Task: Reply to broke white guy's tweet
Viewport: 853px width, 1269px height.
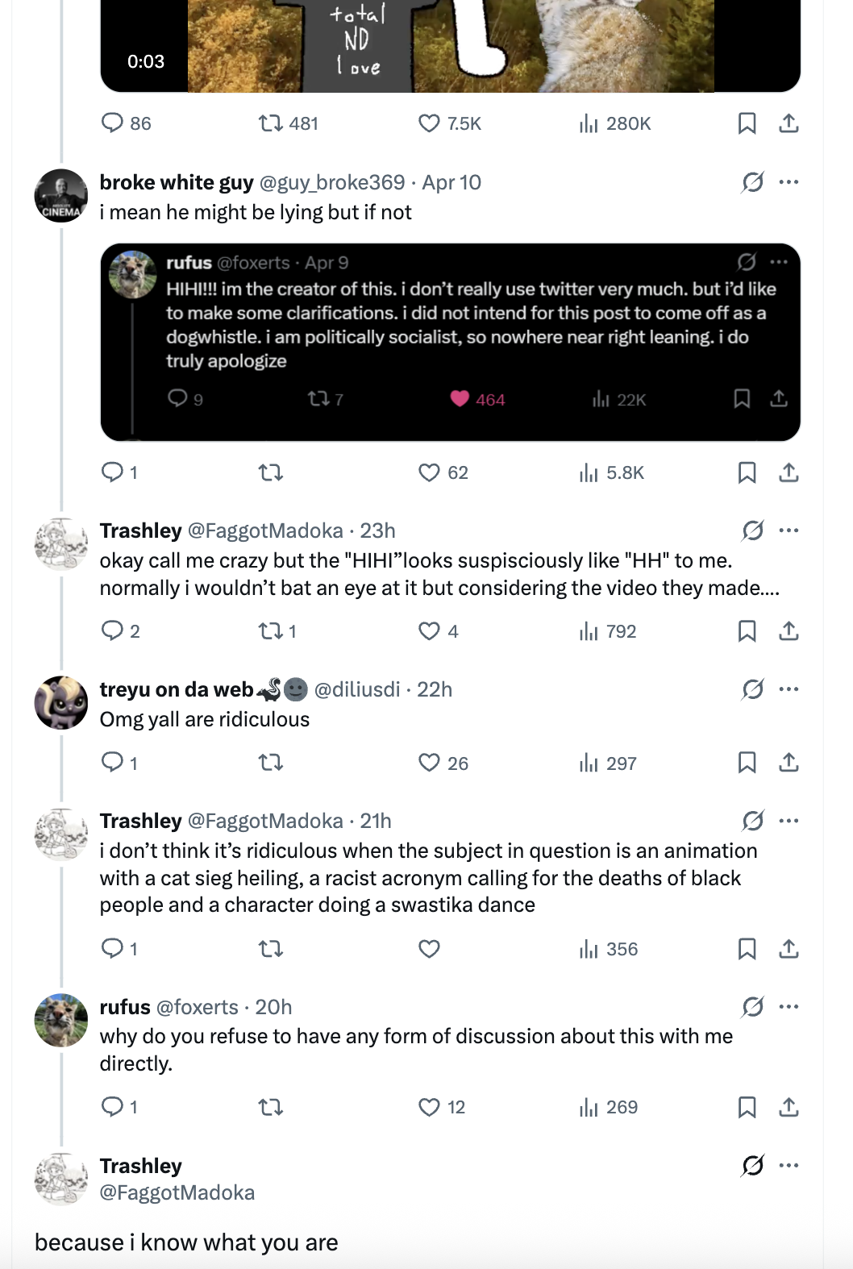Action: [x=112, y=472]
